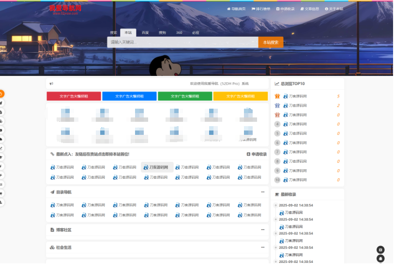Click the gold crown first-place icon
395x275 pixels.
point(277,96)
